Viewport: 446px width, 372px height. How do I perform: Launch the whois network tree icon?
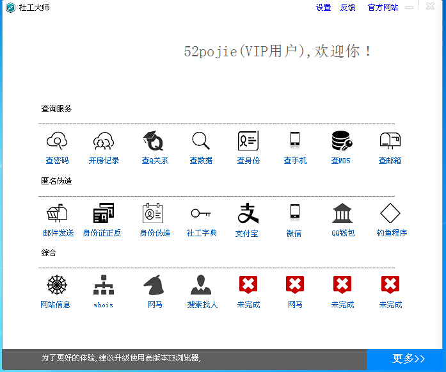coord(104,285)
